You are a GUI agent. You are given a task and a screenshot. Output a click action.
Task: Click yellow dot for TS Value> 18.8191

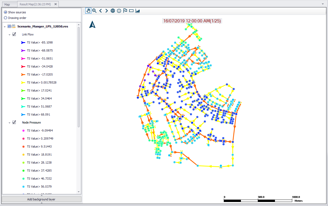pyautogui.click(x=23, y=154)
